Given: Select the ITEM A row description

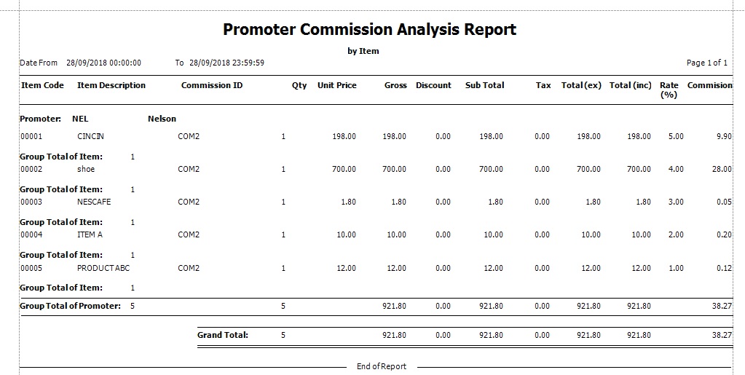Looking at the screenshot, I should click(90, 234).
